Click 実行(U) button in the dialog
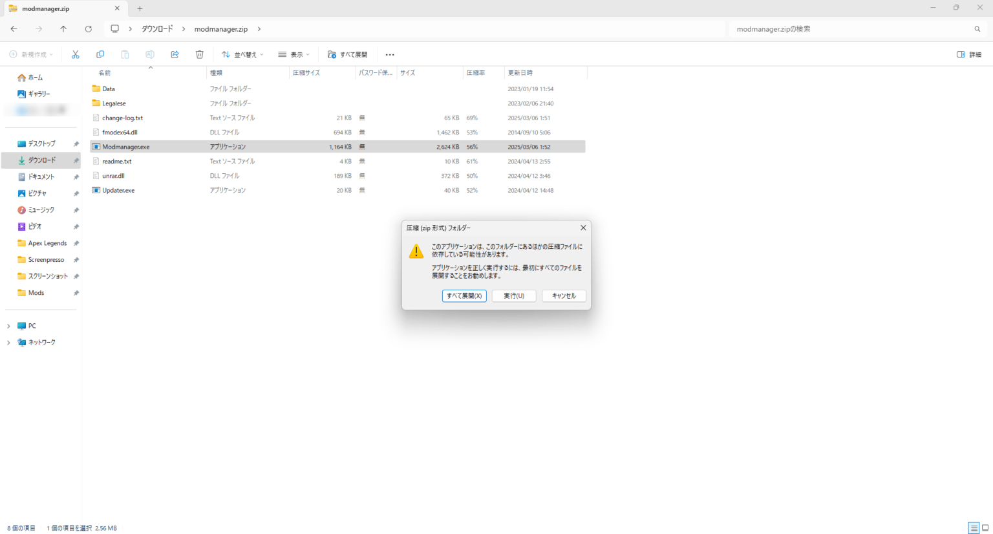 (x=514, y=295)
